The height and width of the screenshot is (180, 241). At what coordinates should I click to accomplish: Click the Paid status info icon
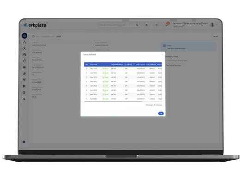[164, 45]
